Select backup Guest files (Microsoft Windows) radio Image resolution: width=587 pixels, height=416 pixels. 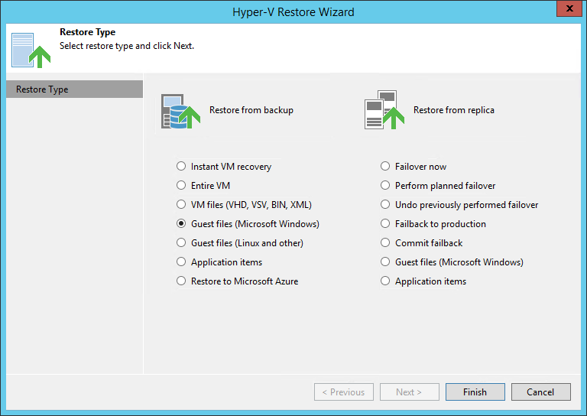(x=181, y=224)
